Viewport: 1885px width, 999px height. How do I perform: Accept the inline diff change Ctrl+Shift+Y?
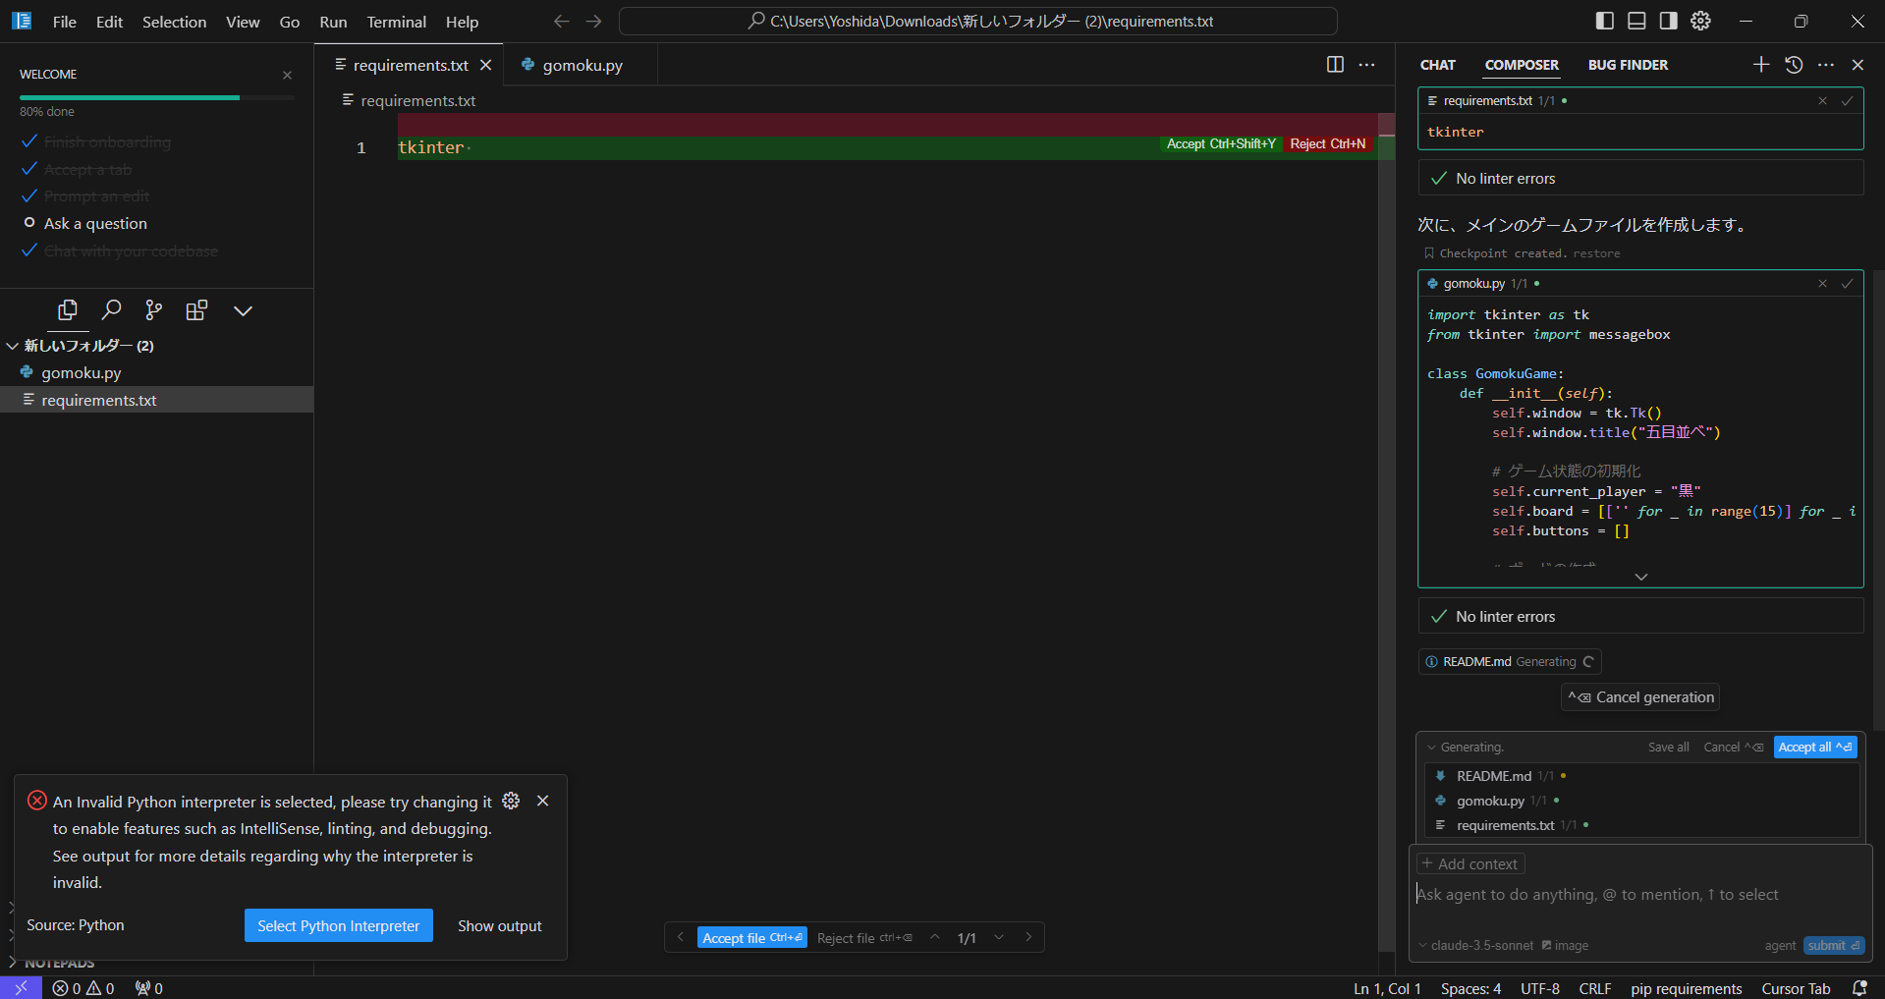pyautogui.click(x=1221, y=144)
